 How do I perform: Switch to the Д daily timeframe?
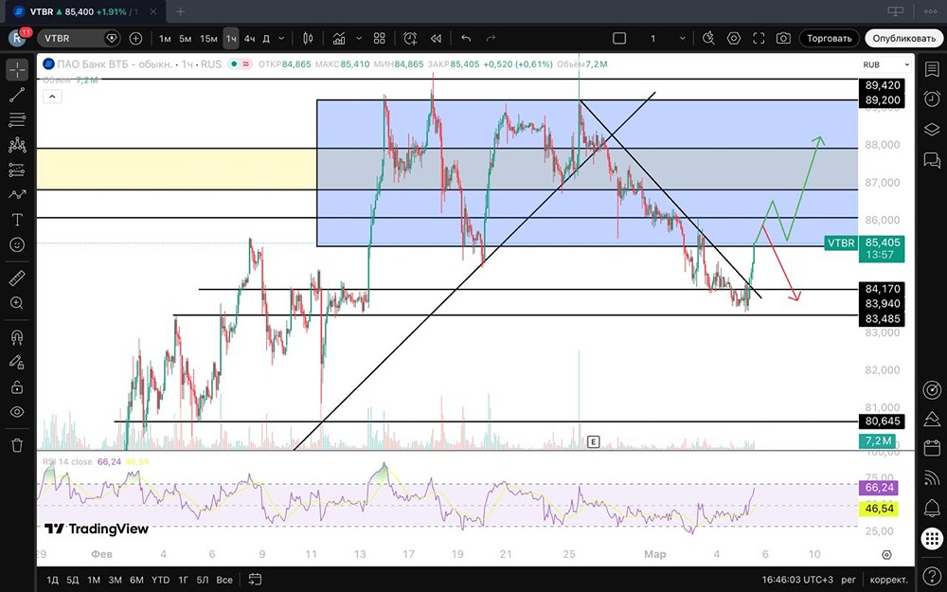(x=266, y=38)
